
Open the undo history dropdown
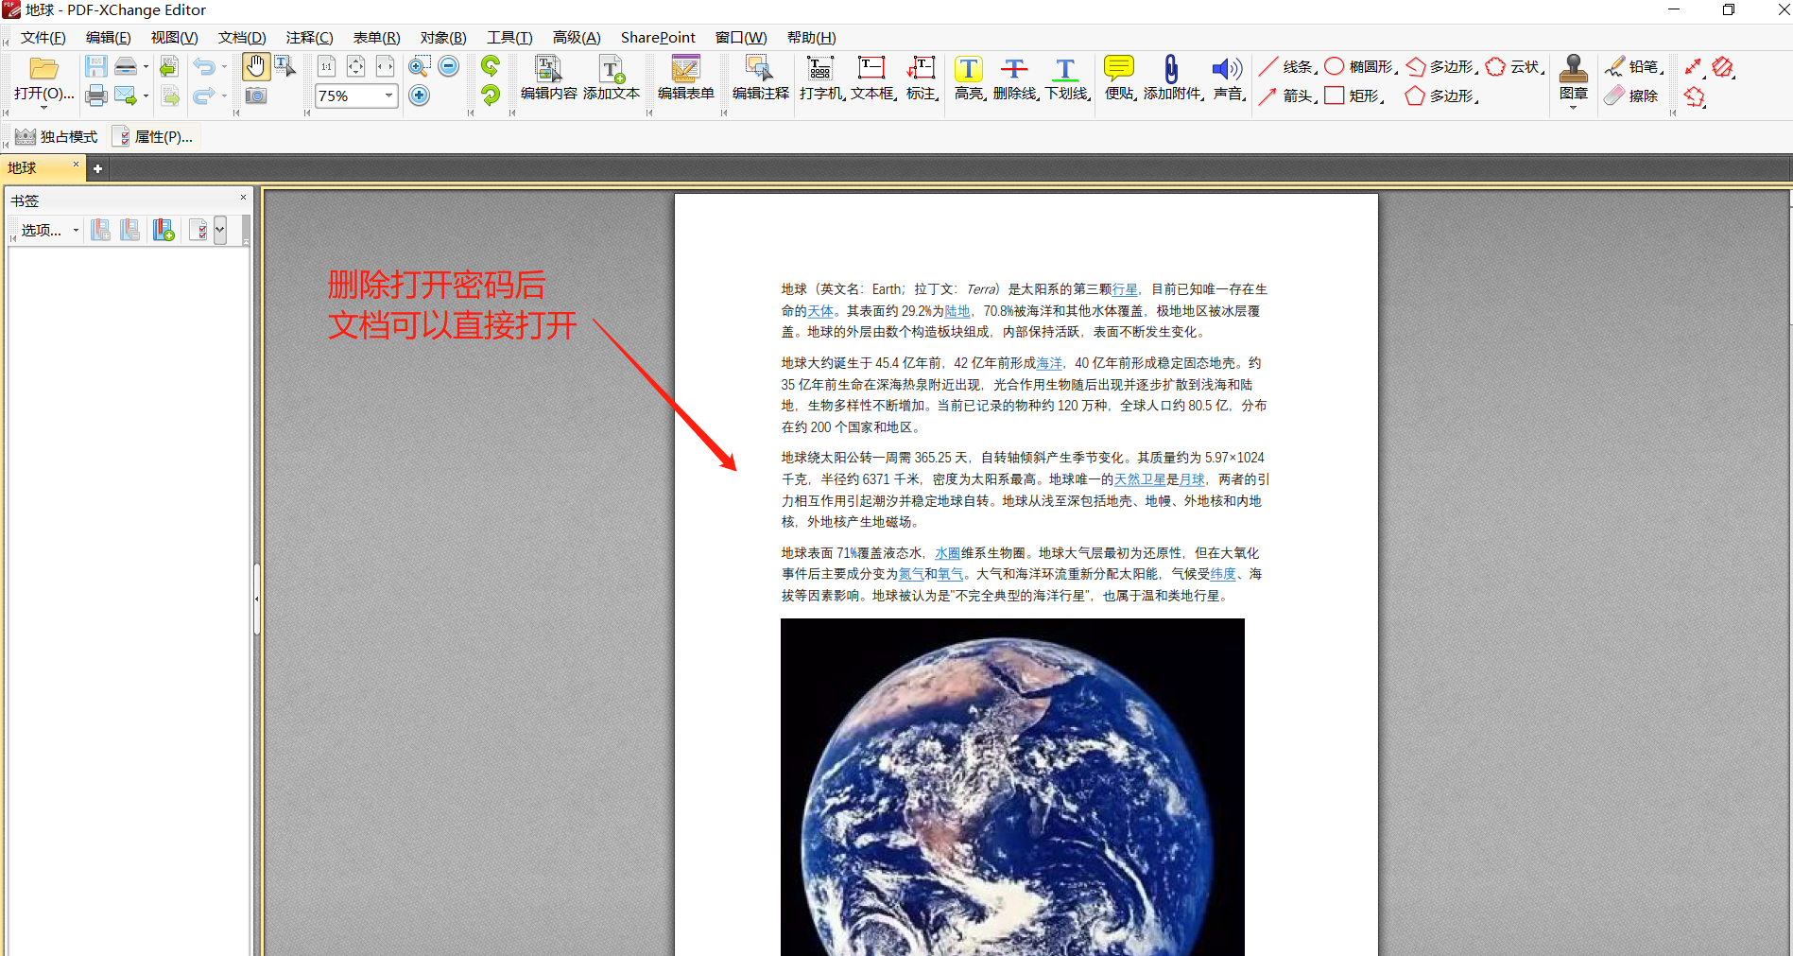[x=223, y=66]
